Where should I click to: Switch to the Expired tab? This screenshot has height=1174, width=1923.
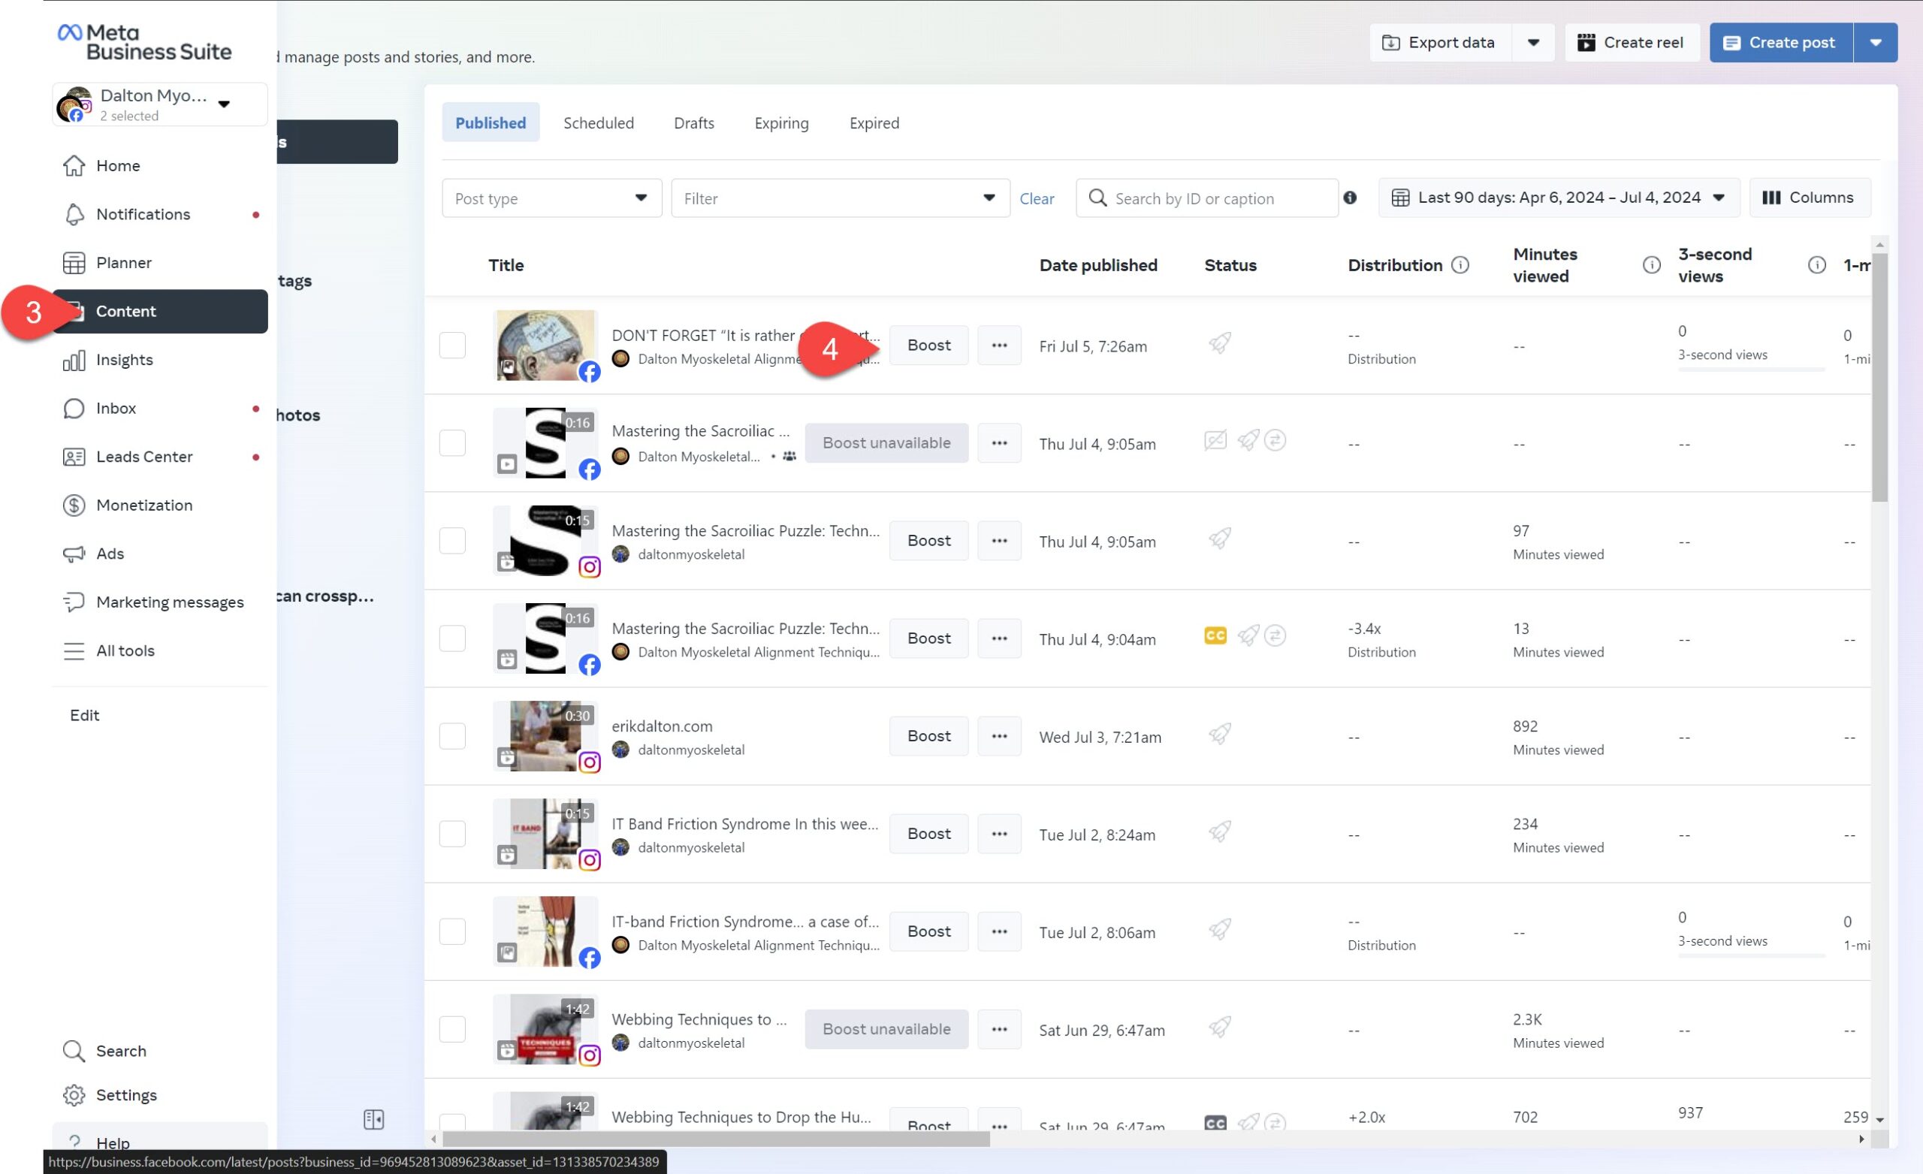874,122
